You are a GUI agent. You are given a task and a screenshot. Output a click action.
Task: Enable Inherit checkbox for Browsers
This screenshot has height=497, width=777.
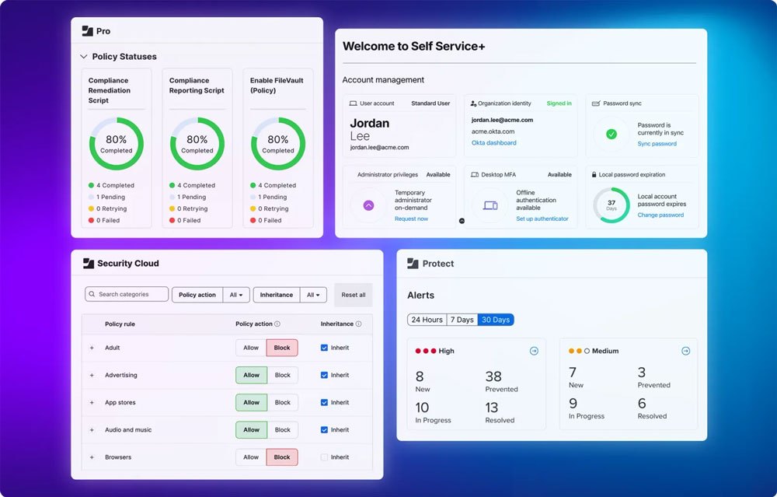324,457
